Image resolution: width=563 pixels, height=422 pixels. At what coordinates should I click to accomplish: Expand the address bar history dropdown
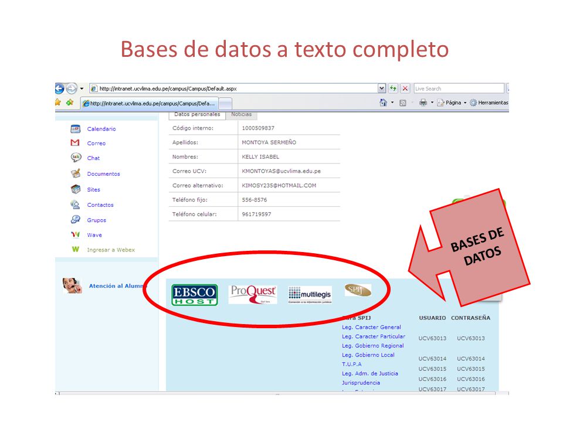tap(382, 89)
